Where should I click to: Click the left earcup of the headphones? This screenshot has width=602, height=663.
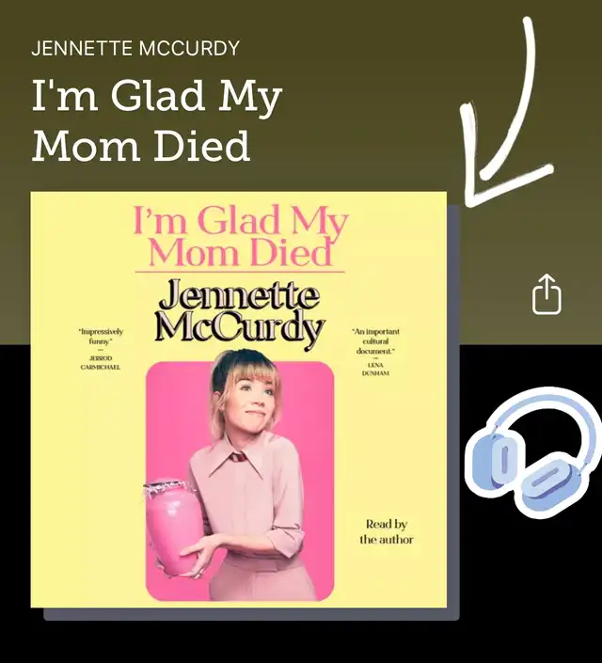[x=495, y=461]
